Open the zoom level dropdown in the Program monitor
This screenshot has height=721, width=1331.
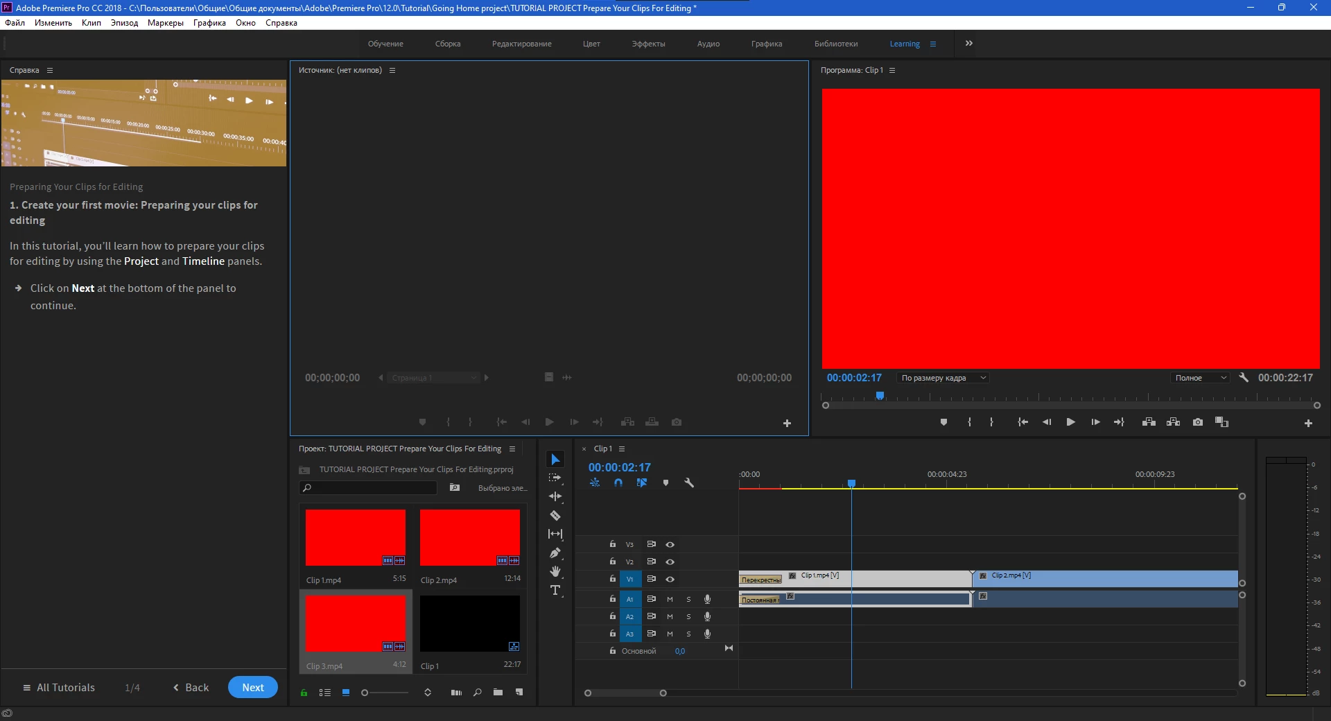943,378
